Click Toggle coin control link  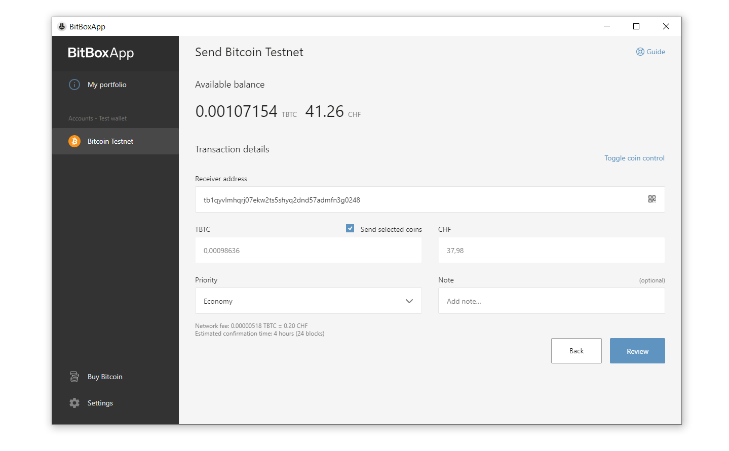point(634,158)
